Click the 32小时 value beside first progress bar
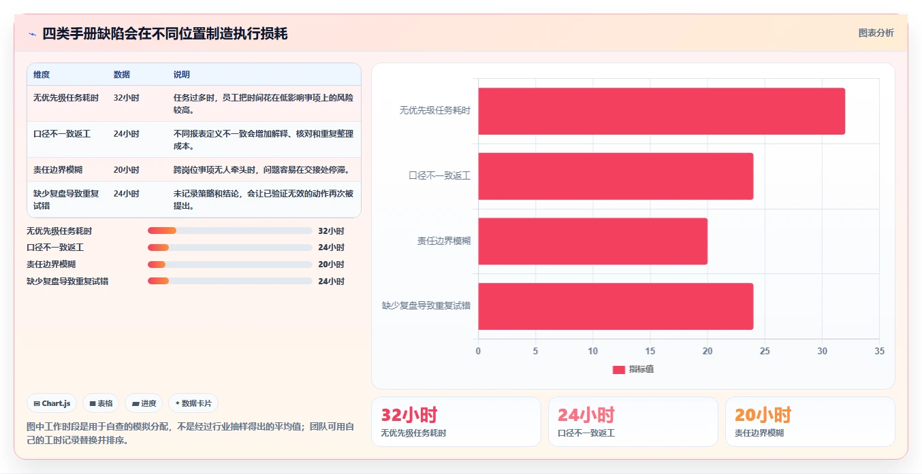This screenshot has height=474, width=922. 331,231
